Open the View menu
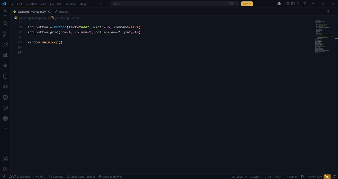This screenshot has width=338, height=179. click(x=43, y=4)
